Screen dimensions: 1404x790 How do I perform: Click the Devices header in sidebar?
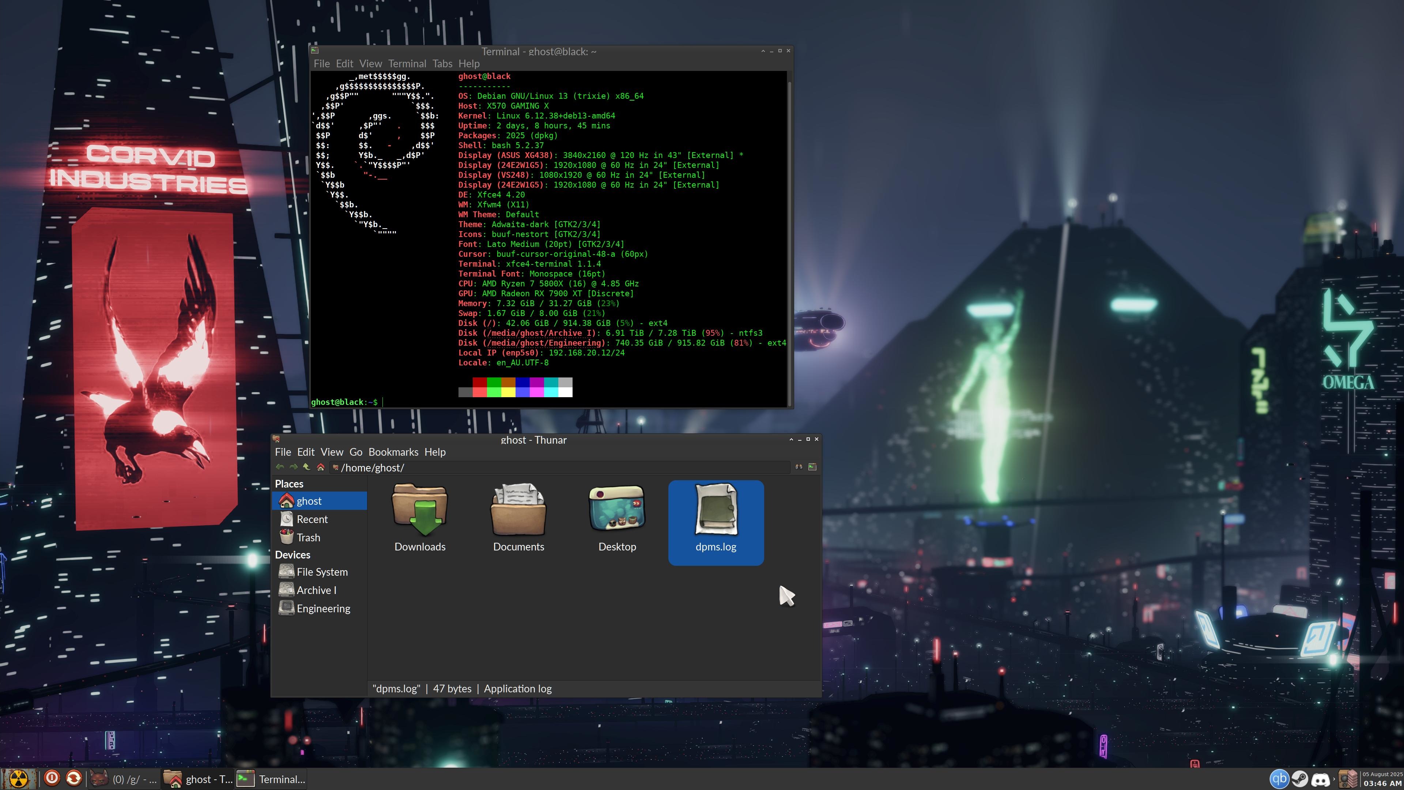pos(292,554)
